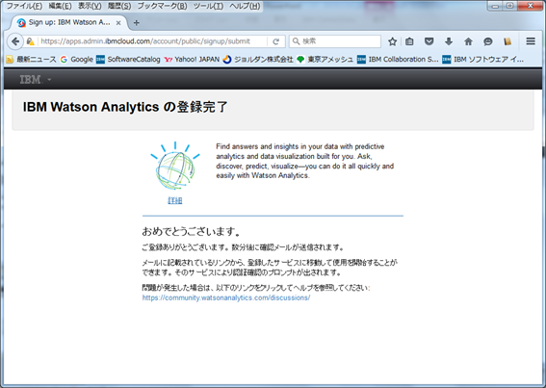
Task: Bookmark this page with the star icon
Action: (x=393, y=41)
